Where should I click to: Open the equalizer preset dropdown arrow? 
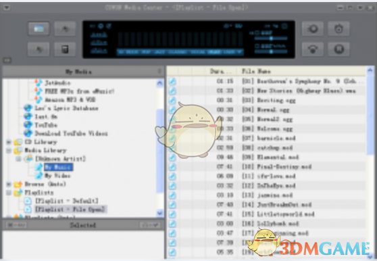click(x=240, y=52)
